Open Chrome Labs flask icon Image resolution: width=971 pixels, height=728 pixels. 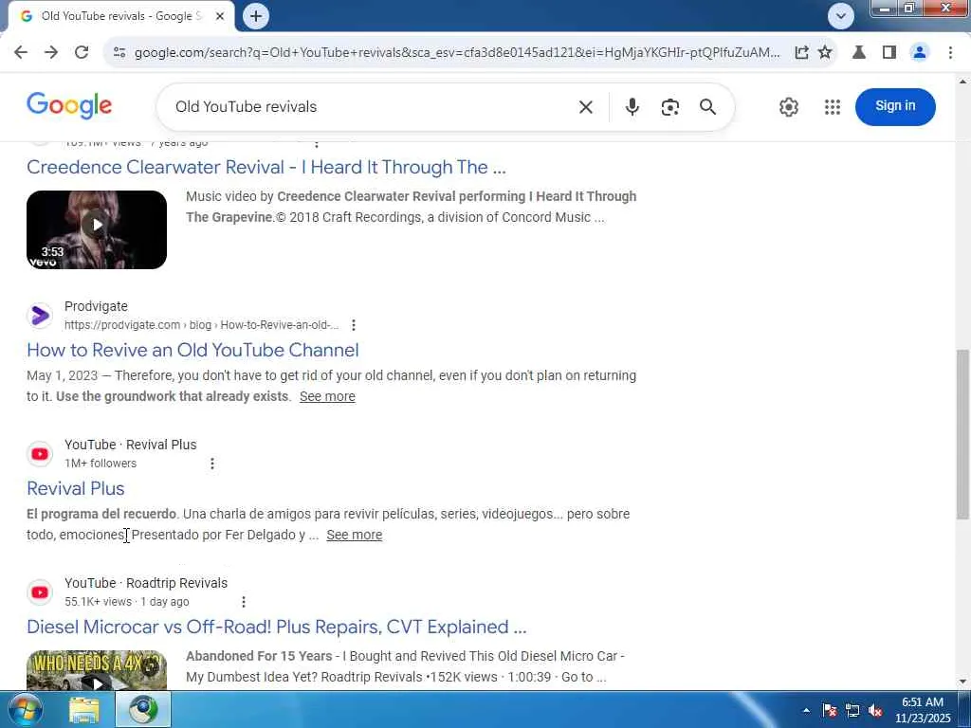[x=859, y=53]
